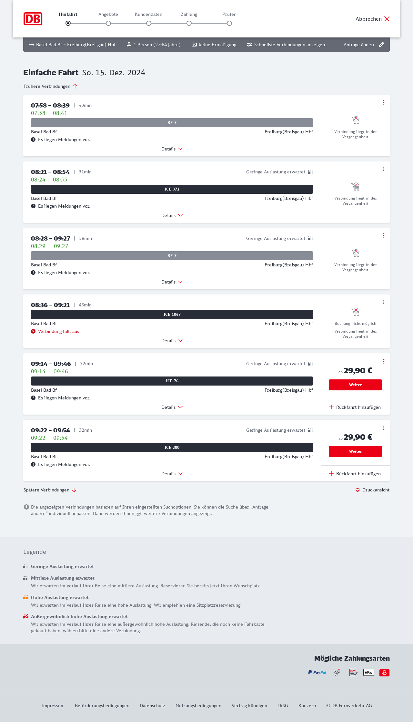This screenshot has width=413, height=722.
Task: Load later connections via Spätere Verbindungen
Action: point(50,490)
